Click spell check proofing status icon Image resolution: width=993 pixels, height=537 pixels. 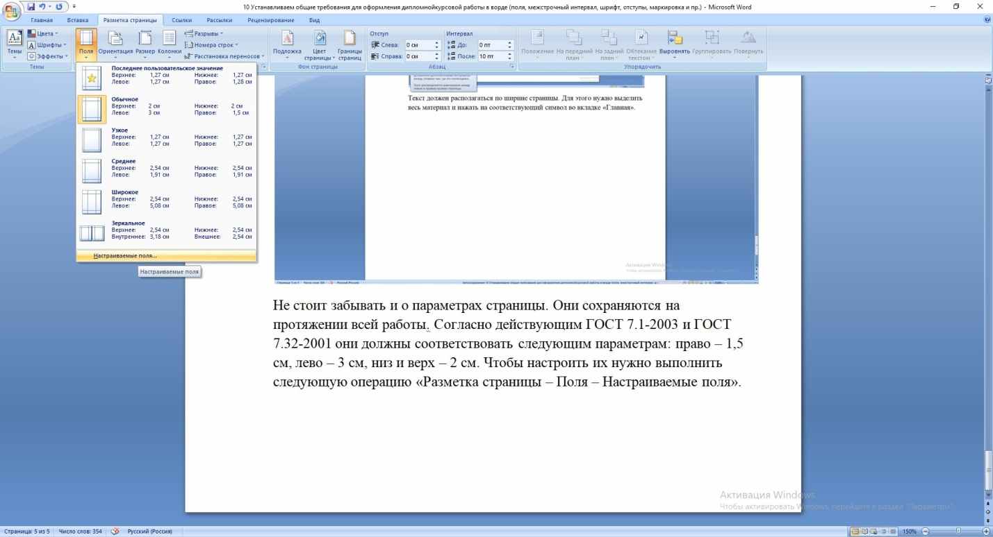115,532
